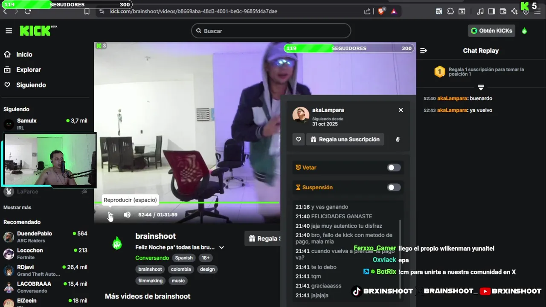This screenshot has height=307, width=546.
Task: Open the Inicio home icon
Action: 7,54
